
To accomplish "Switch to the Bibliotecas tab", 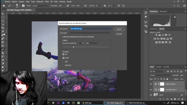I will point(153,29).
